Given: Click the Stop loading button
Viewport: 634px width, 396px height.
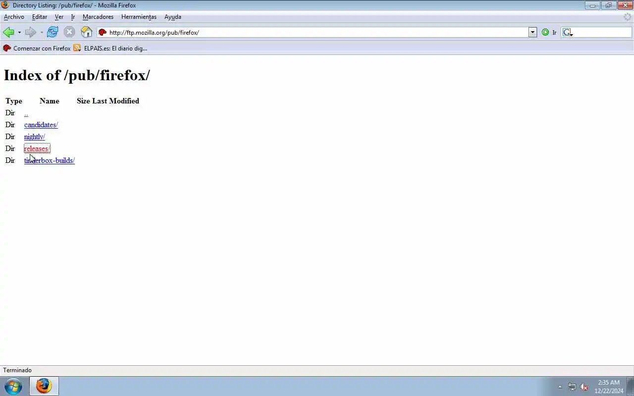Looking at the screenshot, I should click(69, 32).
